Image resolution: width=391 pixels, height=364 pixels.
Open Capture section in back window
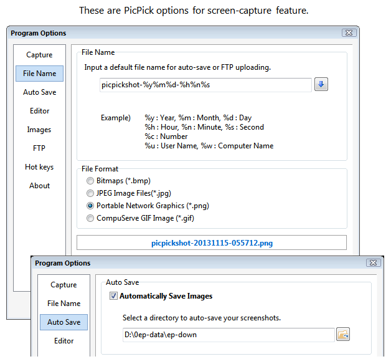[39, 55]
